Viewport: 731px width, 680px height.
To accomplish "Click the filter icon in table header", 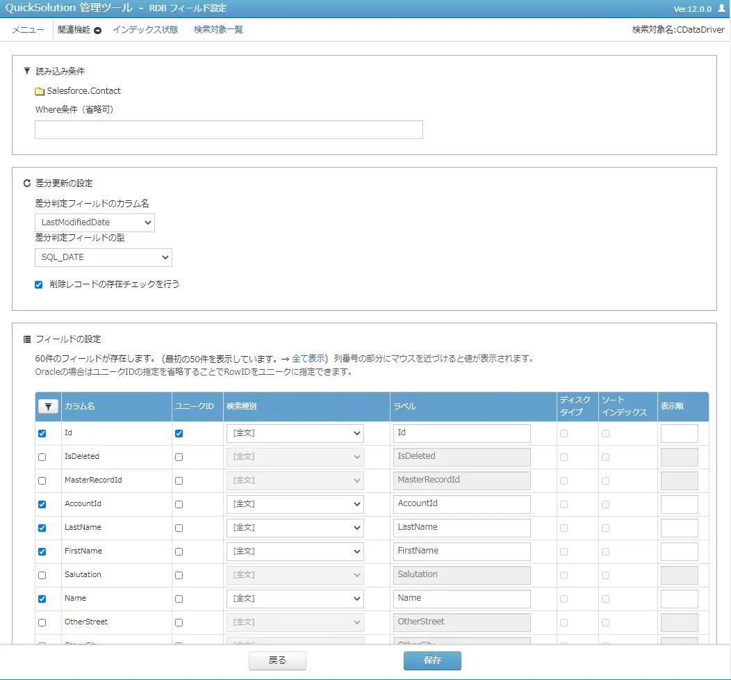I will click(48, 407).
